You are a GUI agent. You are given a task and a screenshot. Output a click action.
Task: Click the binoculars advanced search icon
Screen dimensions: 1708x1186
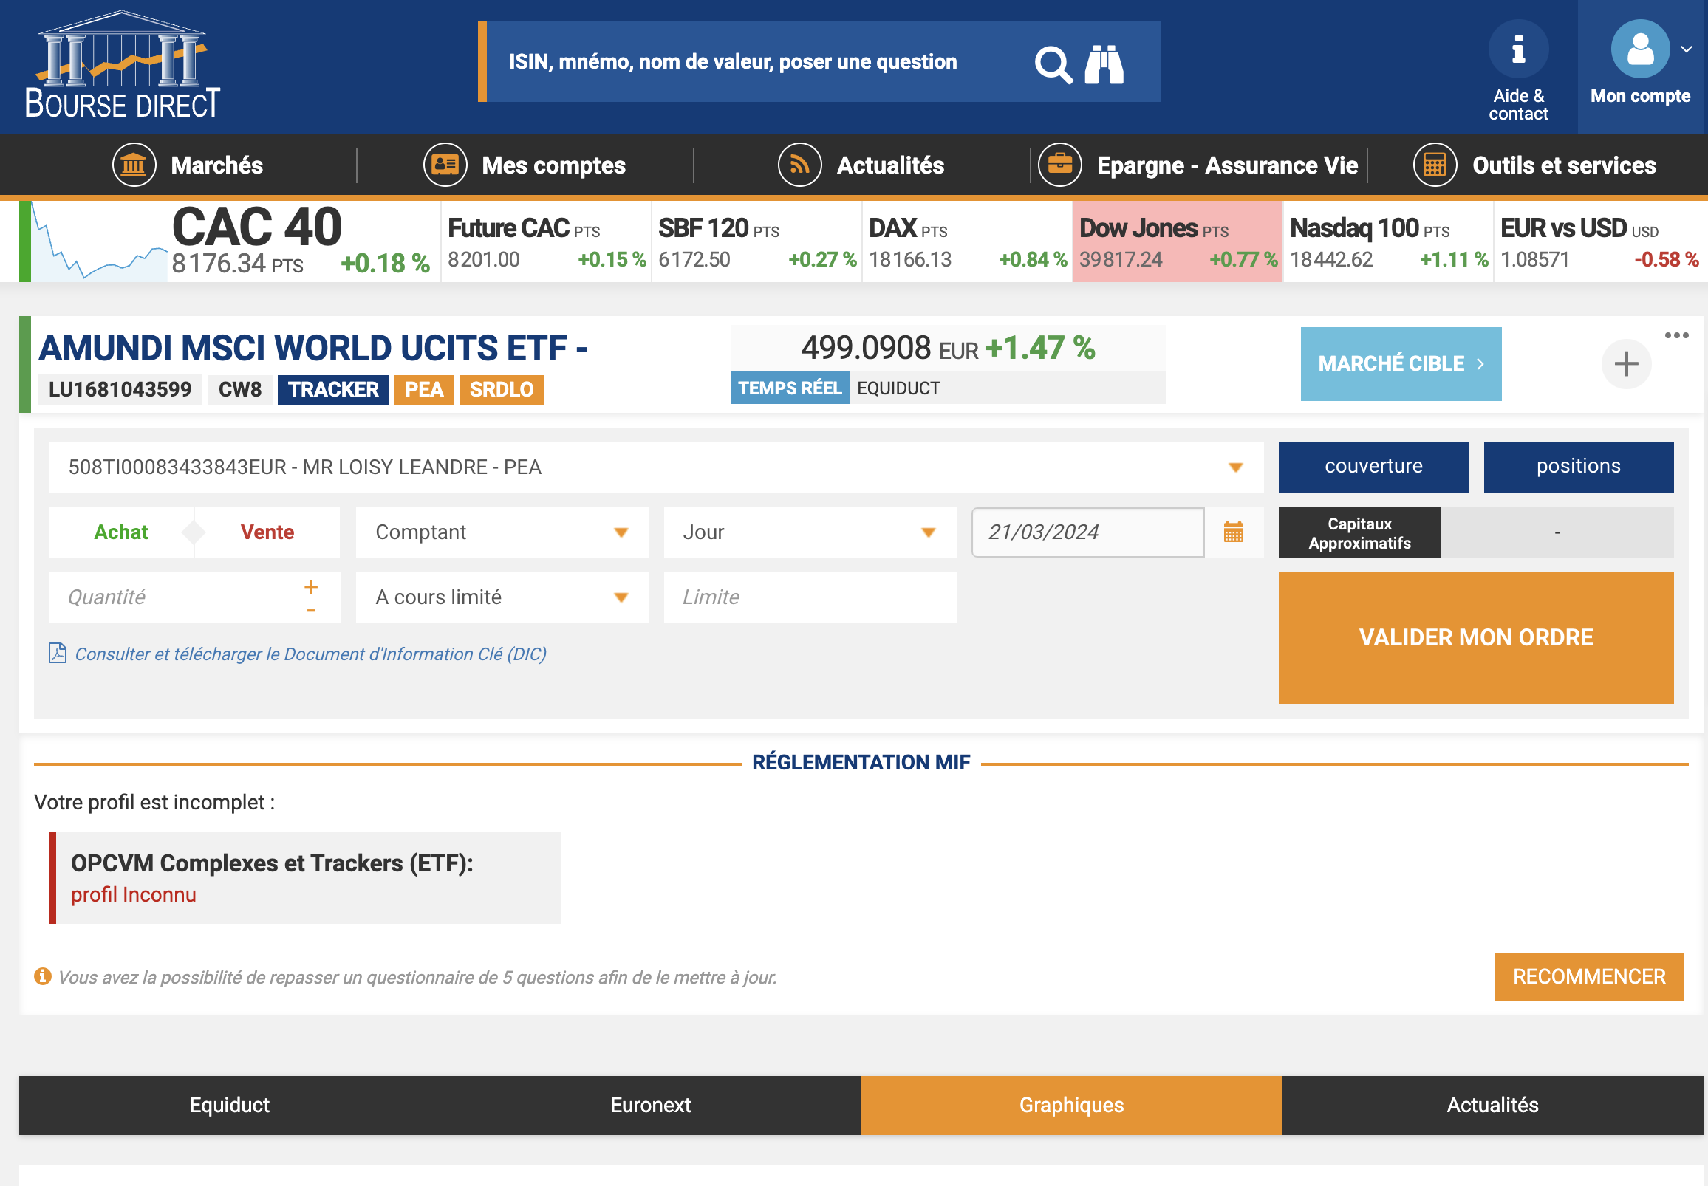pos(1104,64)
